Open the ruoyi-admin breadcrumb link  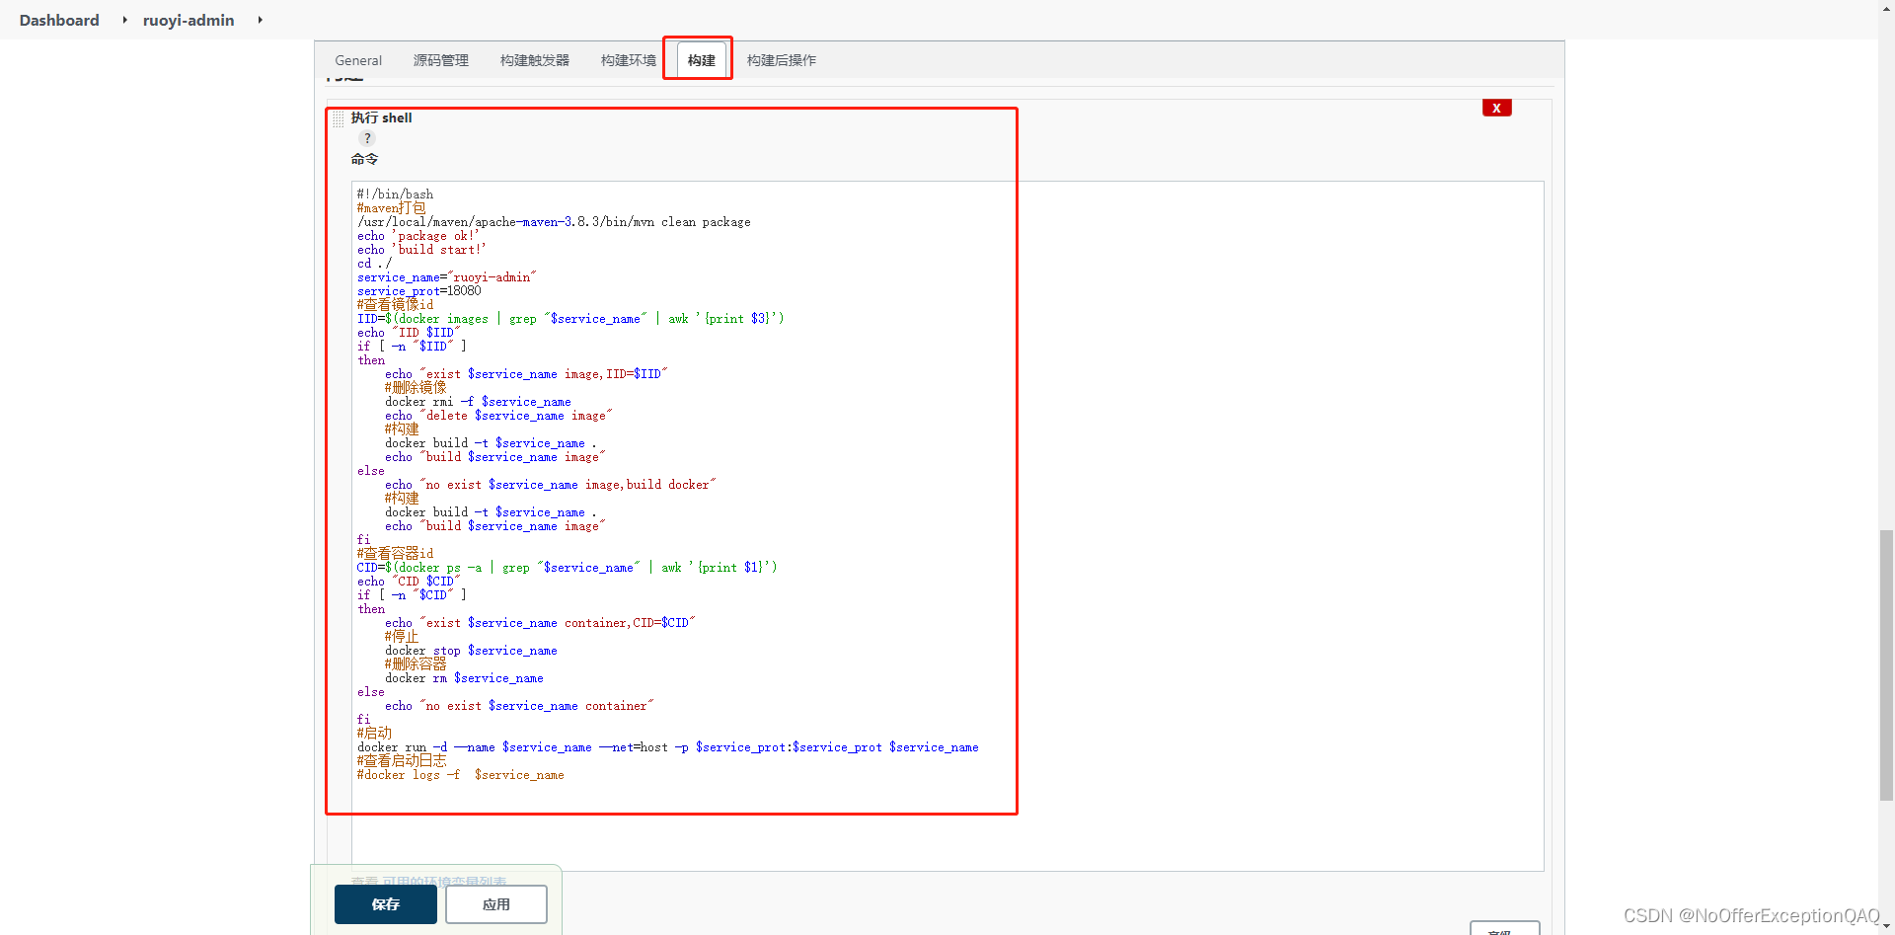[189, 20]
